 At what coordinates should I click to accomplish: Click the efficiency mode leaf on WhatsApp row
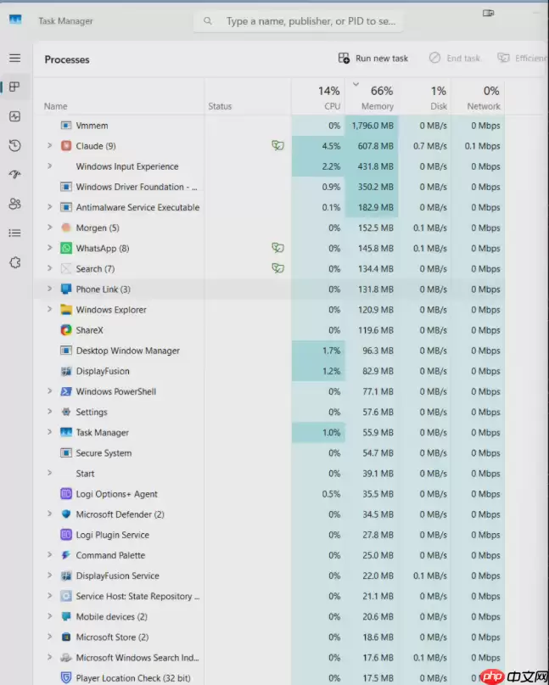(277, 248)
